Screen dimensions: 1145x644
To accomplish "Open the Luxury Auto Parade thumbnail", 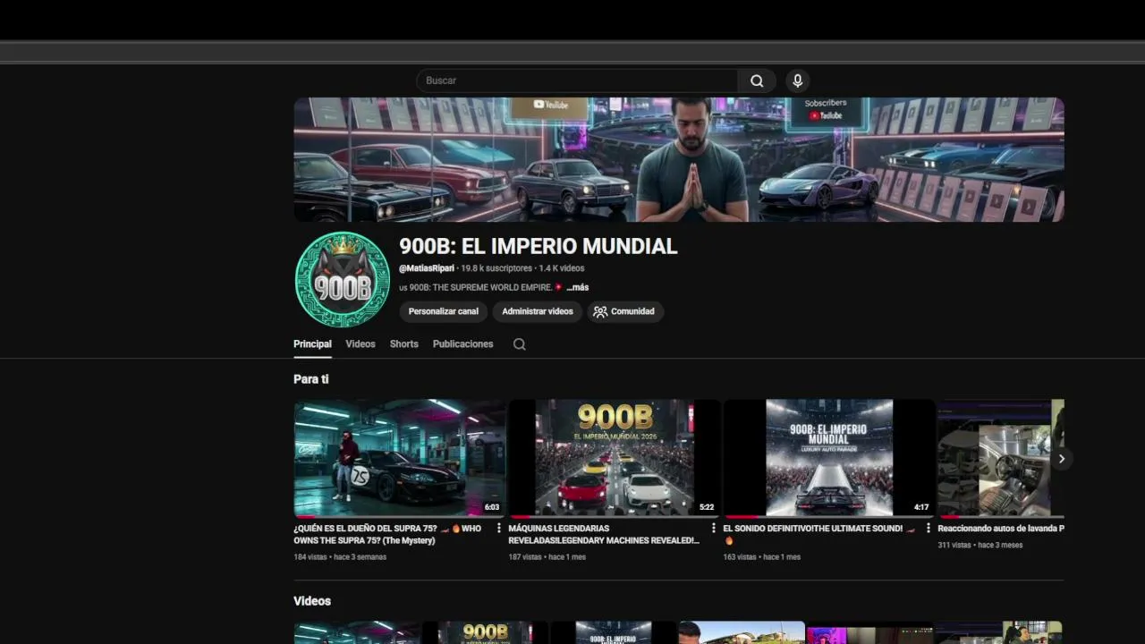I will [829, 458].
